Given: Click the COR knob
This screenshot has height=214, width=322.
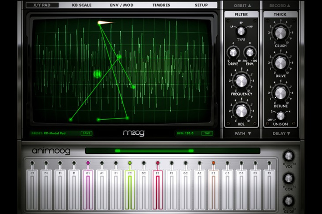Looking at the screenshot, I should click(289, 178).
